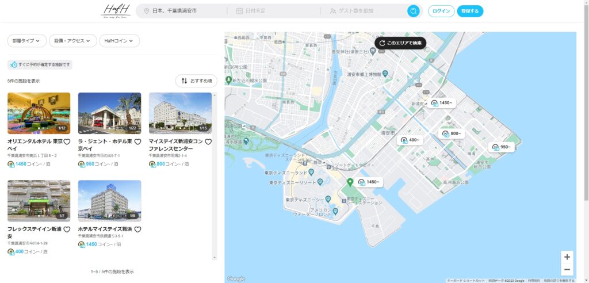Open オリエンタルホテル 東京ベイ photo thumbnail

tap(39, 113)
